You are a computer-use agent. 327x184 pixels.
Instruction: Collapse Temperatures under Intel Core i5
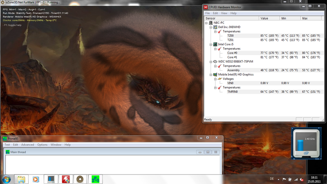pyautogui.click(x=215, y=49)
